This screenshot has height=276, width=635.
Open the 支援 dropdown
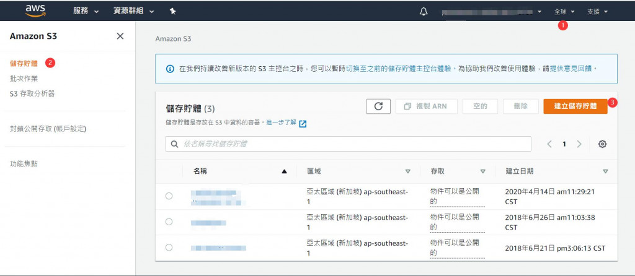[597, 12]
